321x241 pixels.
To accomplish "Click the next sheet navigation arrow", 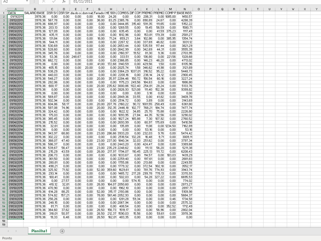I will (16, 231).
